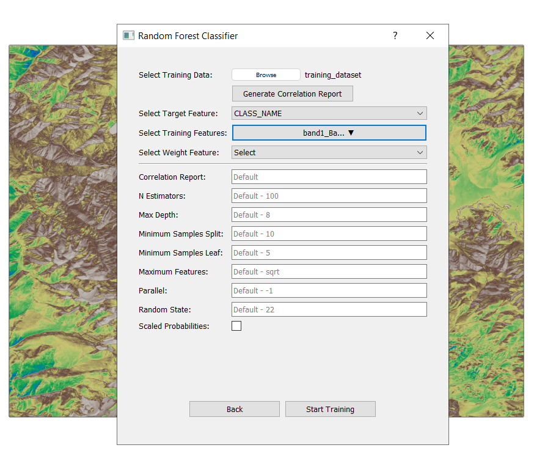Go back with the Back button
Screen dimensions: 534x464
click(x=234, y=409)
